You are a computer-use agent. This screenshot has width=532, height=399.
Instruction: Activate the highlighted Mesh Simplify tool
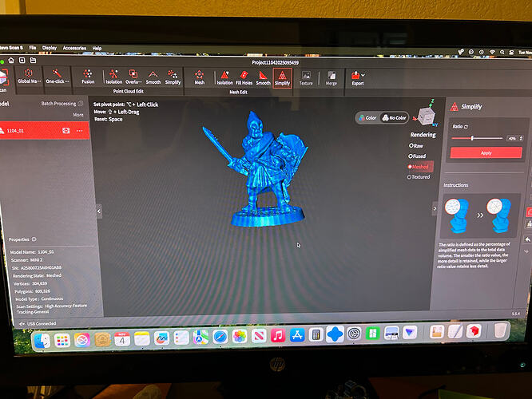coord(282,78)
